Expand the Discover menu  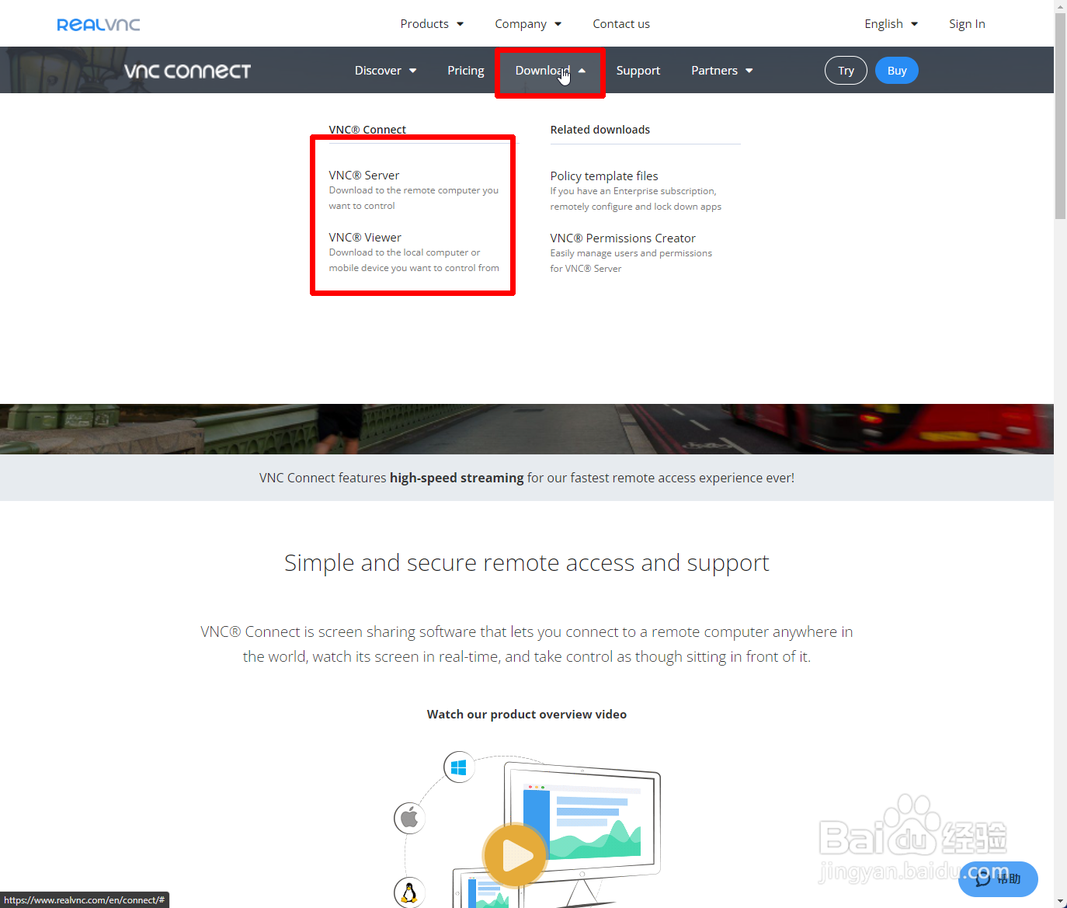385,71
